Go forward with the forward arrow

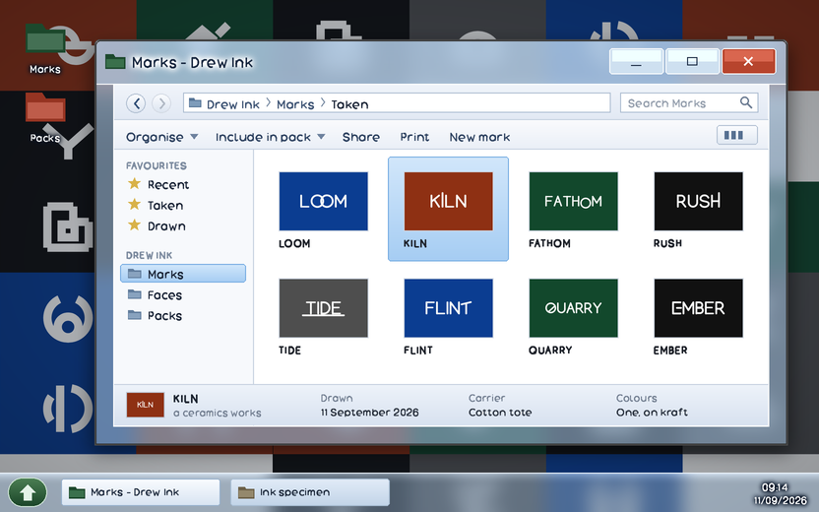(161, 103)
